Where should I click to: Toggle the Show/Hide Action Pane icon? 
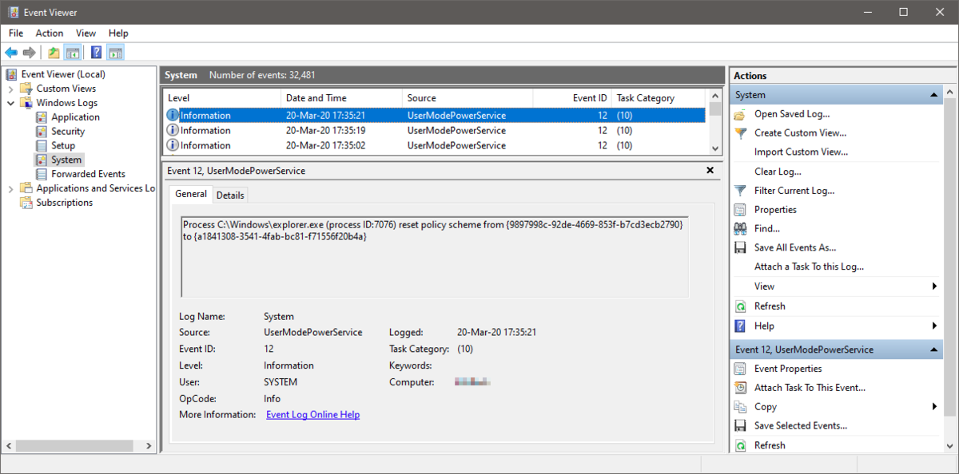point(115,53)
